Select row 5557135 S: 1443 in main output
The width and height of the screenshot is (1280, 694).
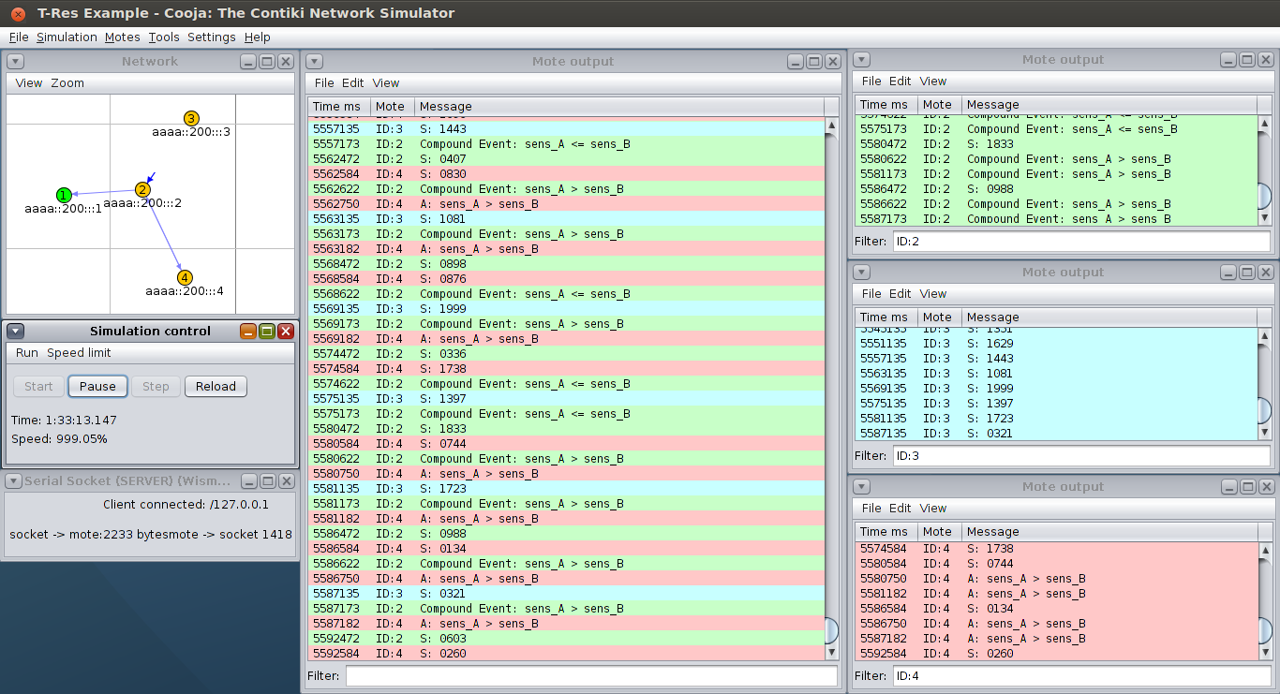(566, 128)
